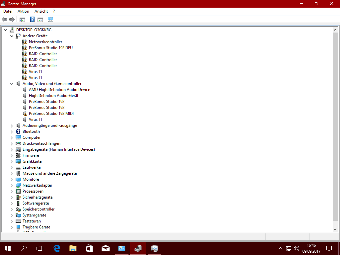The image size is (340, 255).
Task: Click the show/hide console tree toolbar icon
Action: click(x=22, y=20)
